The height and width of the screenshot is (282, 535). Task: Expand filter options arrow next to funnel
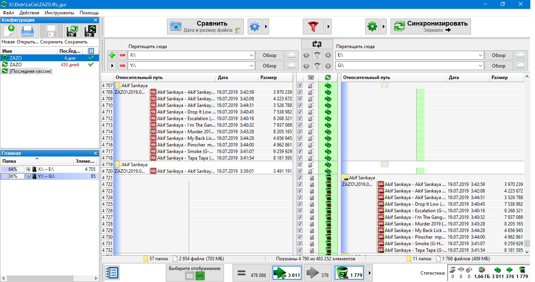coord(328,27)
